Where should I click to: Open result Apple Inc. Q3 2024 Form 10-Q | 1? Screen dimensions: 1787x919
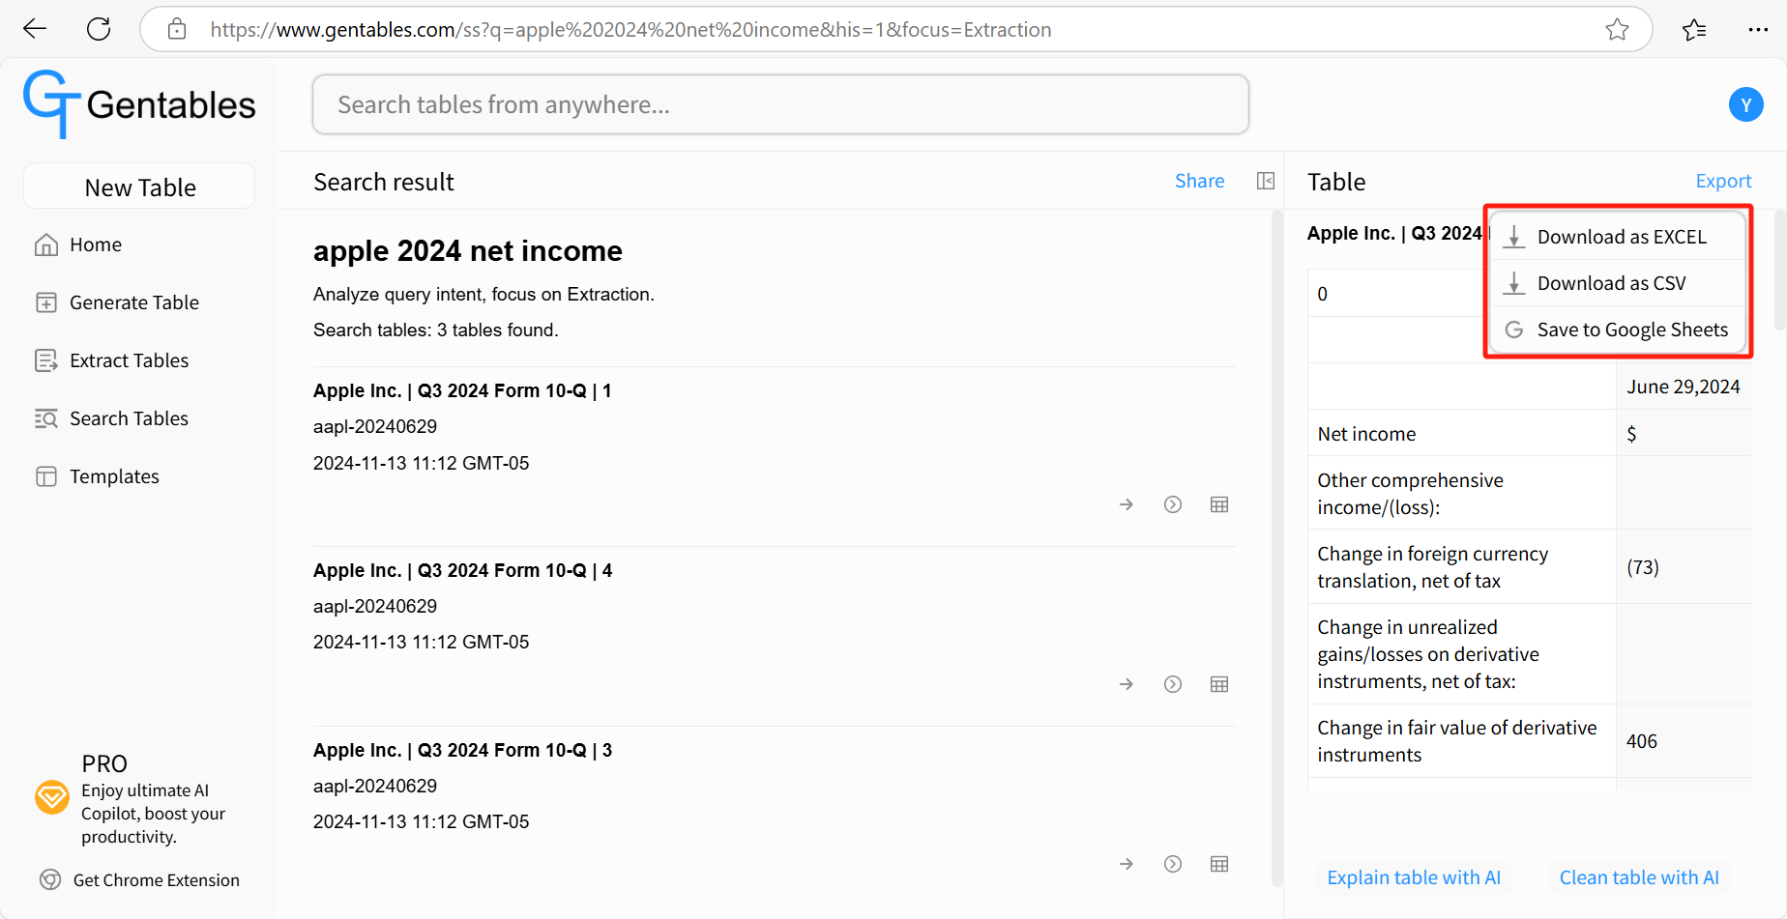(x=462, y=390)
